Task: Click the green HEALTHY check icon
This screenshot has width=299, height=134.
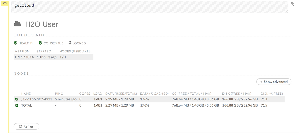Action: (15, 43)
